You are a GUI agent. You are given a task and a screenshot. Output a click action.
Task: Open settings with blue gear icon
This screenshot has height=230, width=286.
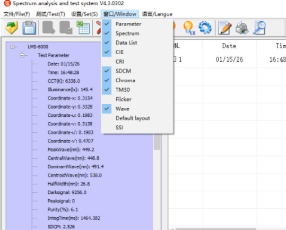pos(205,28)
